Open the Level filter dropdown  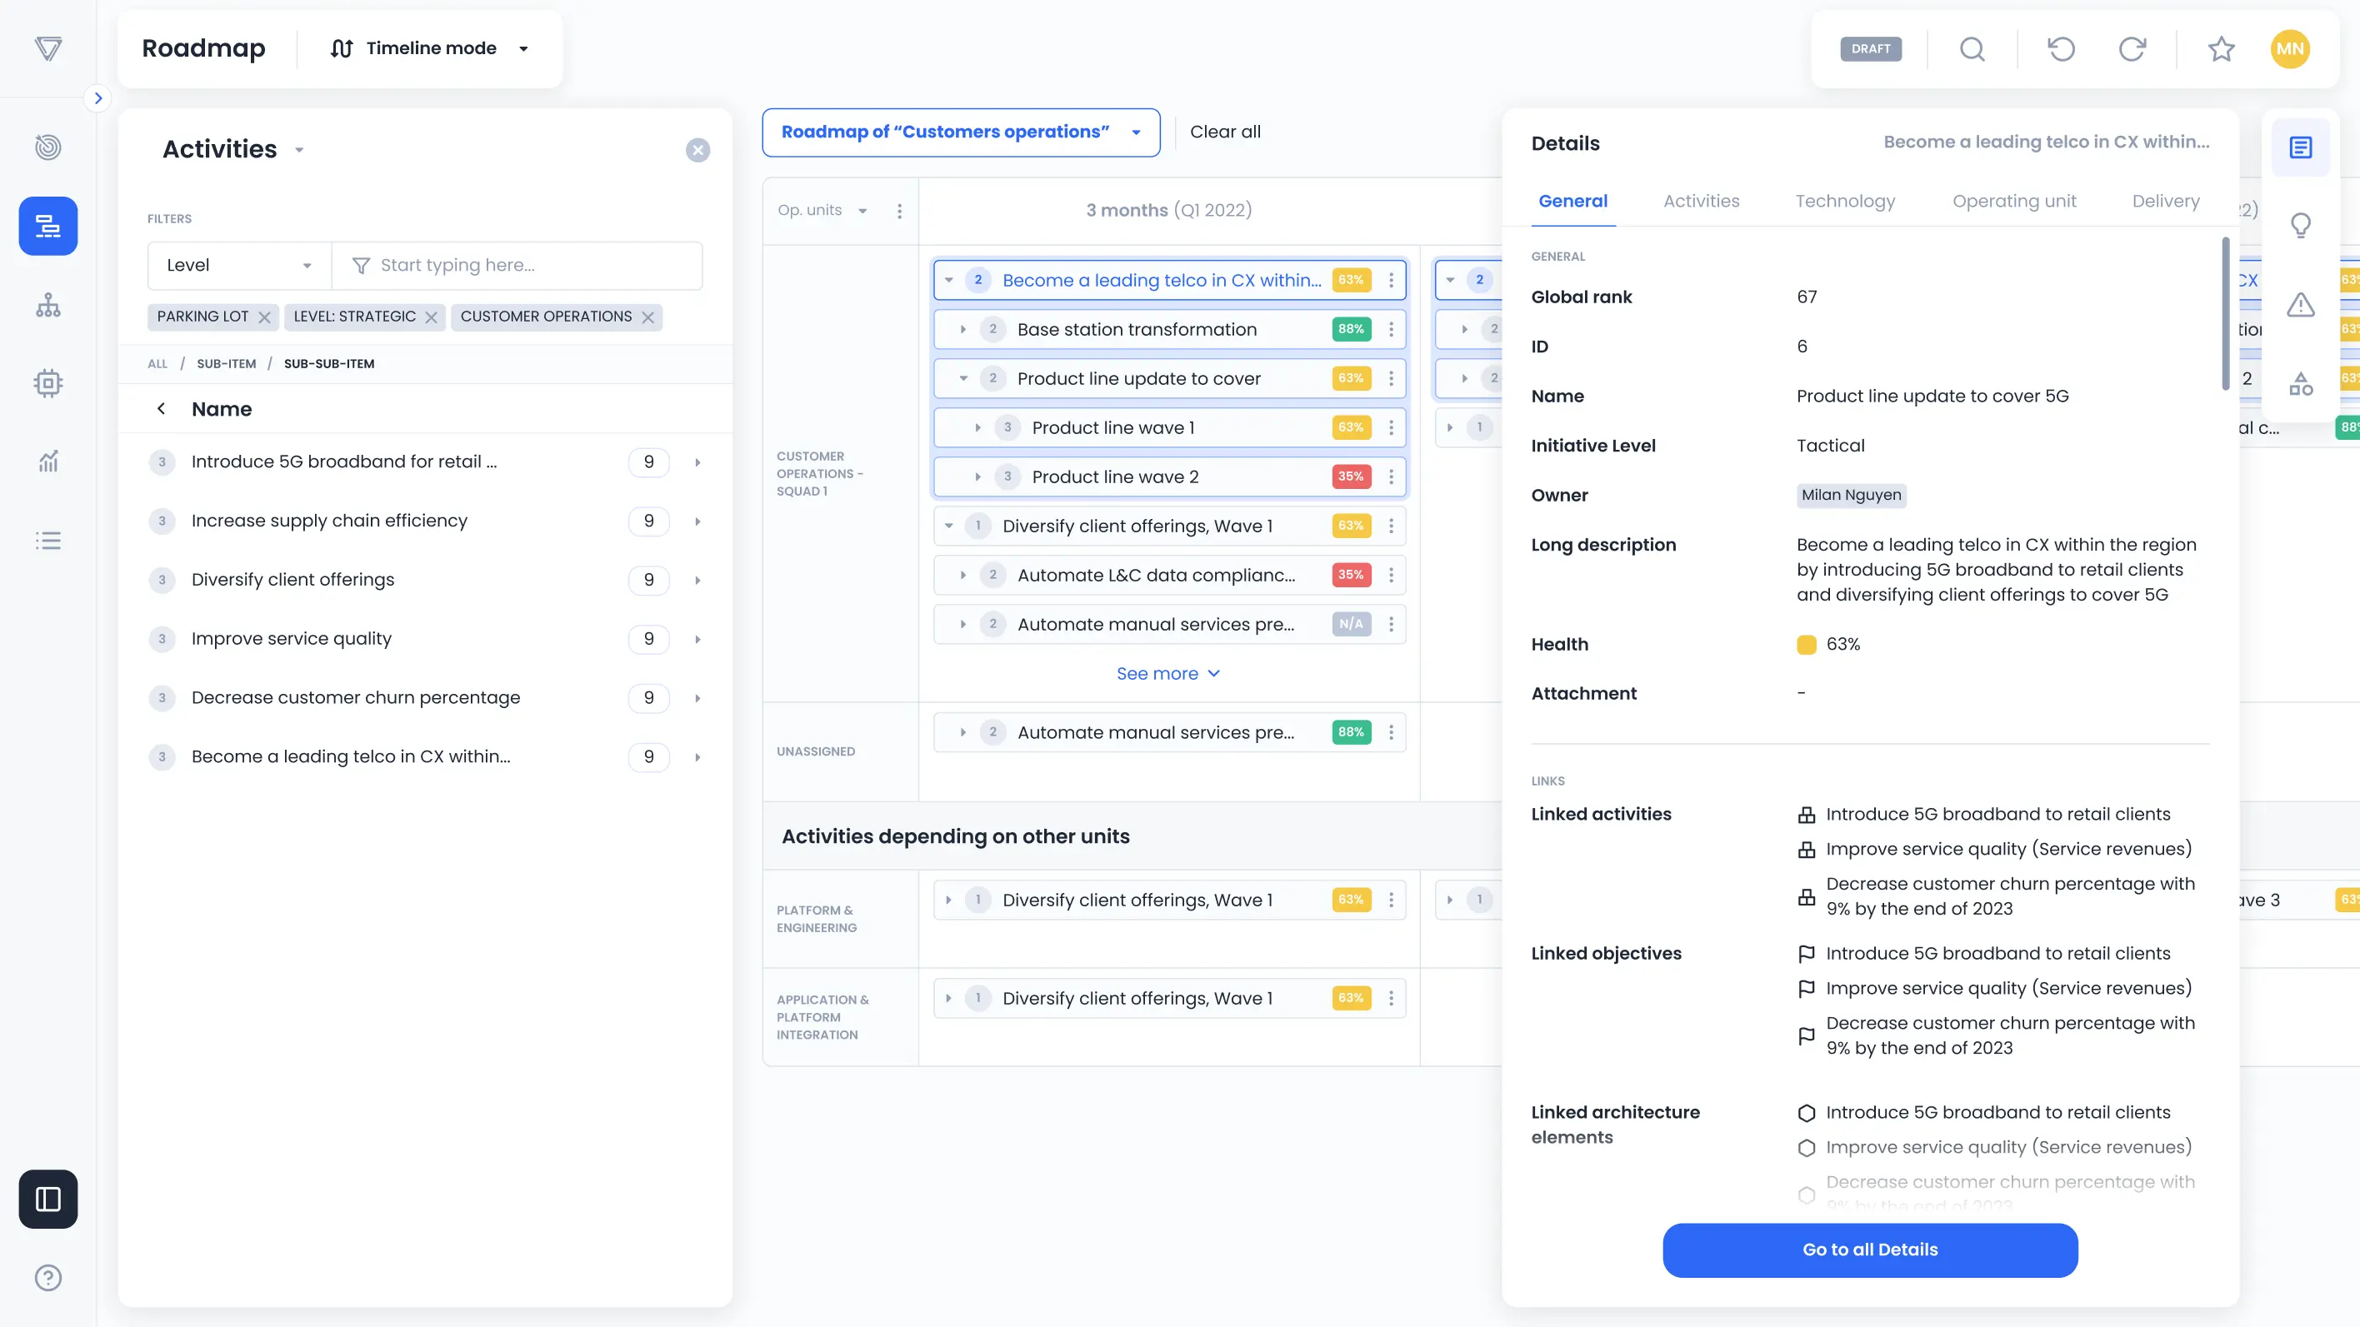coord(239,266)
